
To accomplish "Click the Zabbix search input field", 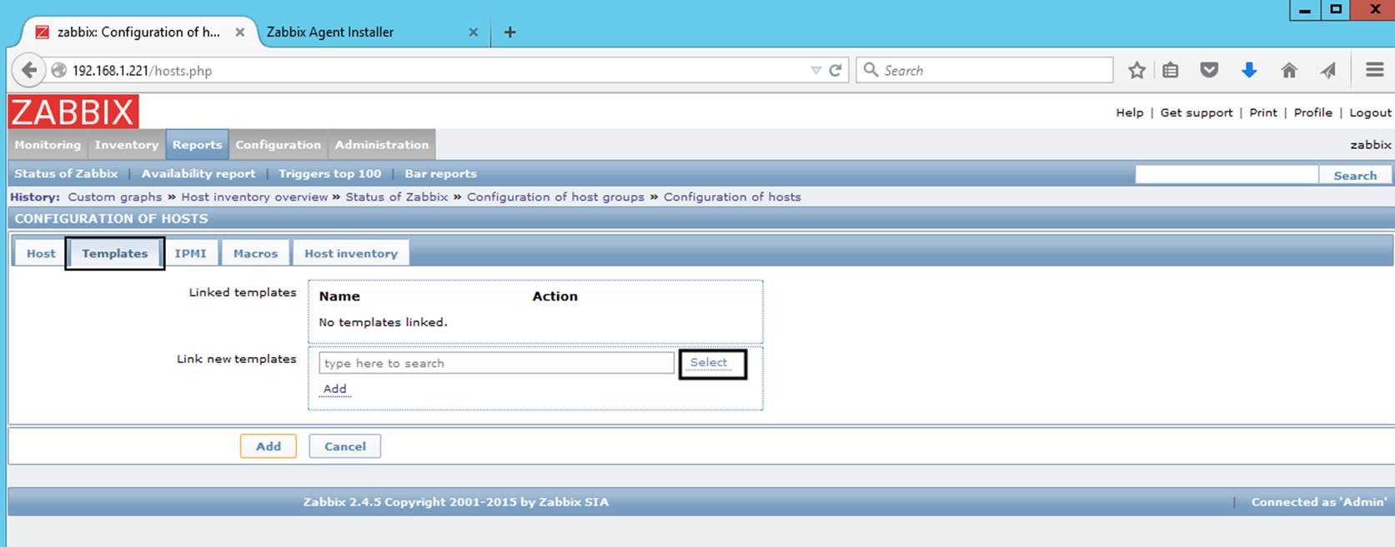I will 1227,175.
